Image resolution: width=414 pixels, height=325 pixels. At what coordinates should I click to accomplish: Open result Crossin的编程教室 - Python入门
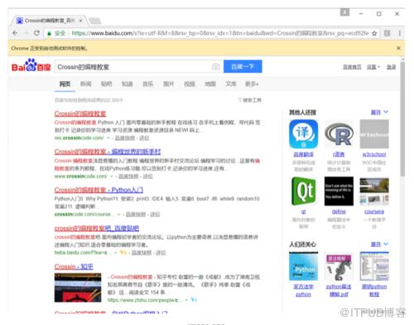pyautogui.click(x=99, y=190)
